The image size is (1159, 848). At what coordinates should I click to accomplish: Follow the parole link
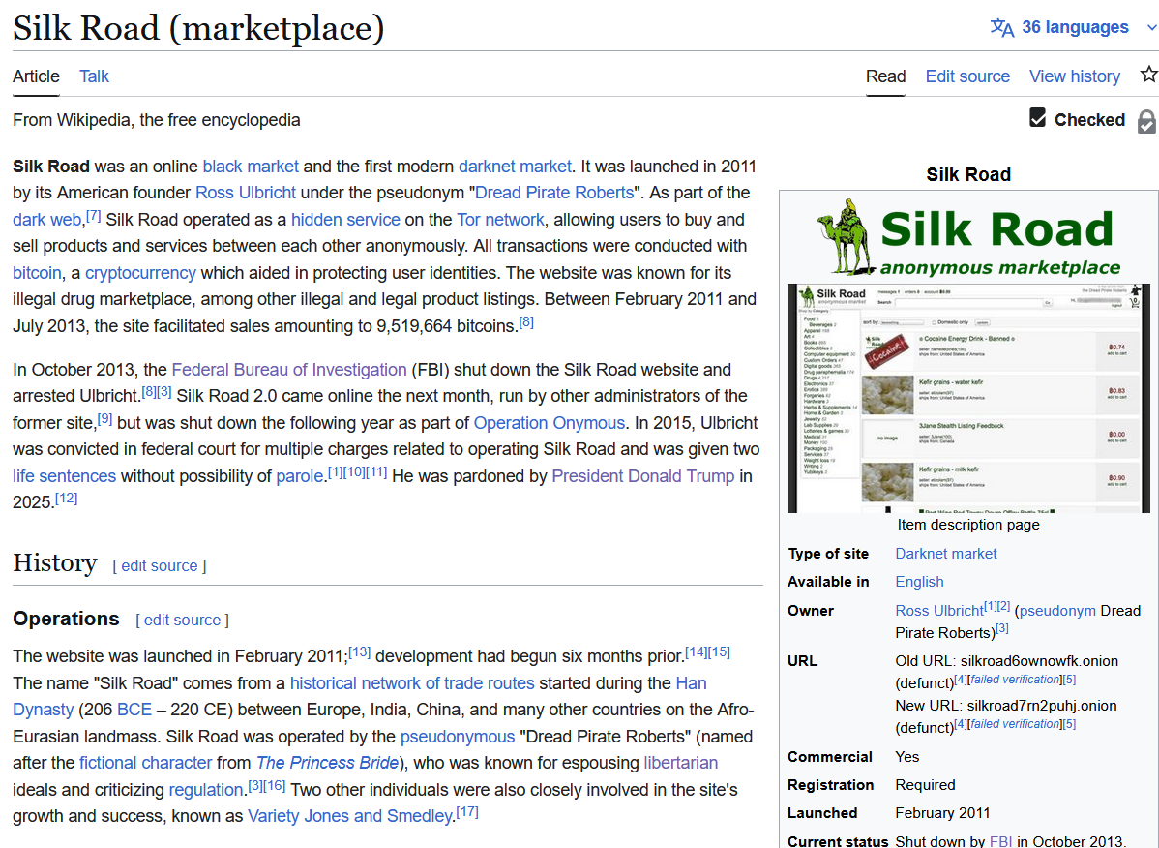[x=299, y=476]
